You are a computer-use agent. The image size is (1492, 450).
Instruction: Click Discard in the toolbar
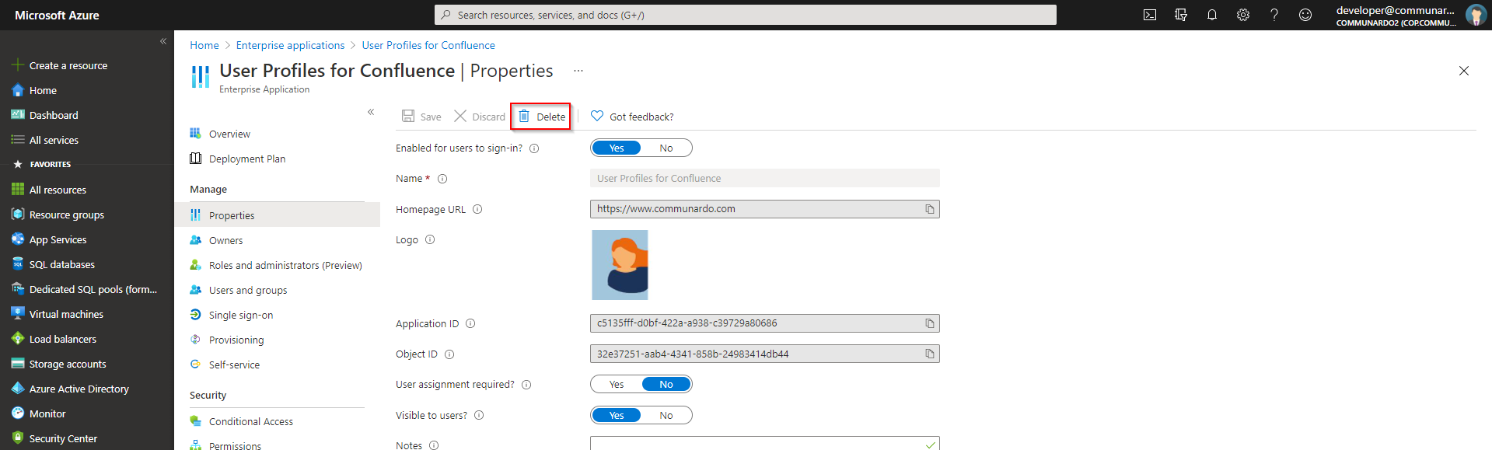[x=480, y=117]
